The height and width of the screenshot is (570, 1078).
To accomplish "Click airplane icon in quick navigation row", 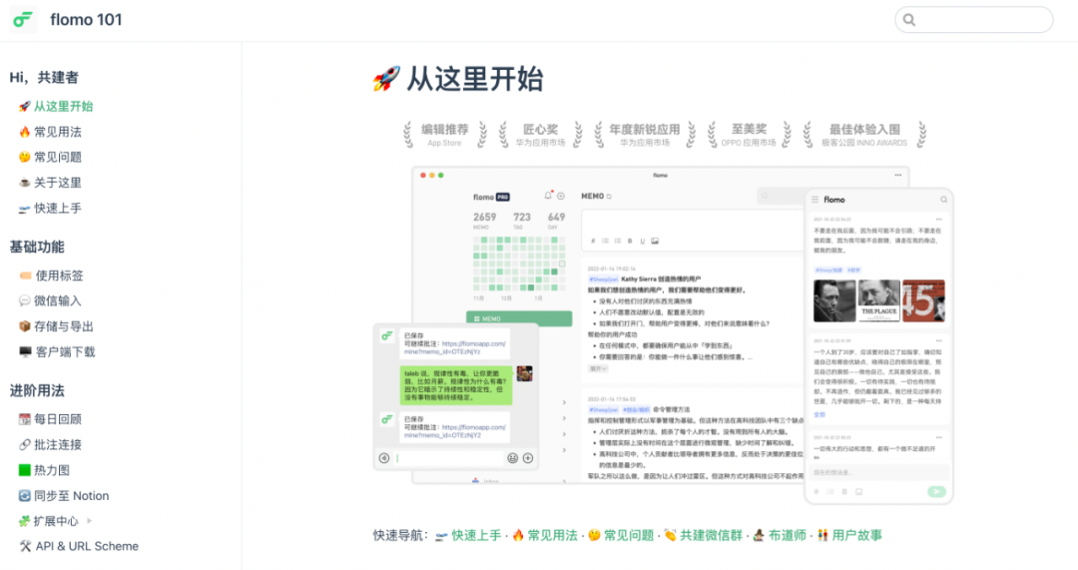I will [x=441, y=536].
